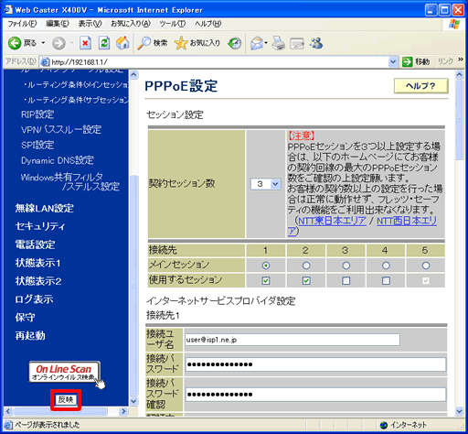Click the Forward arrow button
This screenshot has height=434, width=468.
pos(58,43)
